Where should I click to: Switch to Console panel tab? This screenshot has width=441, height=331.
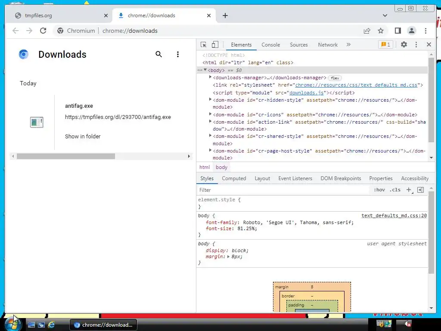[x=270, y=45]
